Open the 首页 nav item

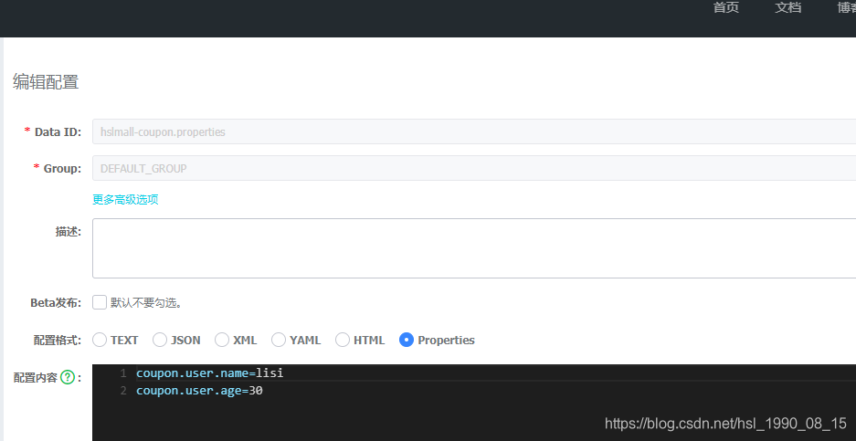[725, 7]
